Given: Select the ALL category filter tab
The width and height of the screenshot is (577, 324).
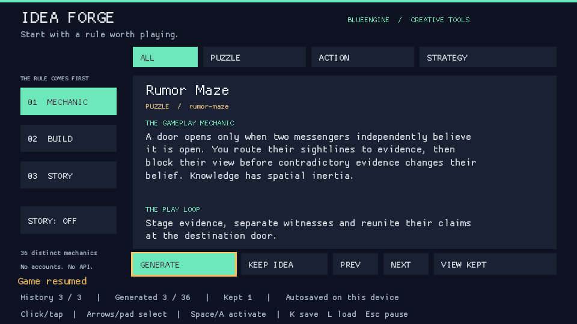Looking at the screenshot, I should coord(165,57).
